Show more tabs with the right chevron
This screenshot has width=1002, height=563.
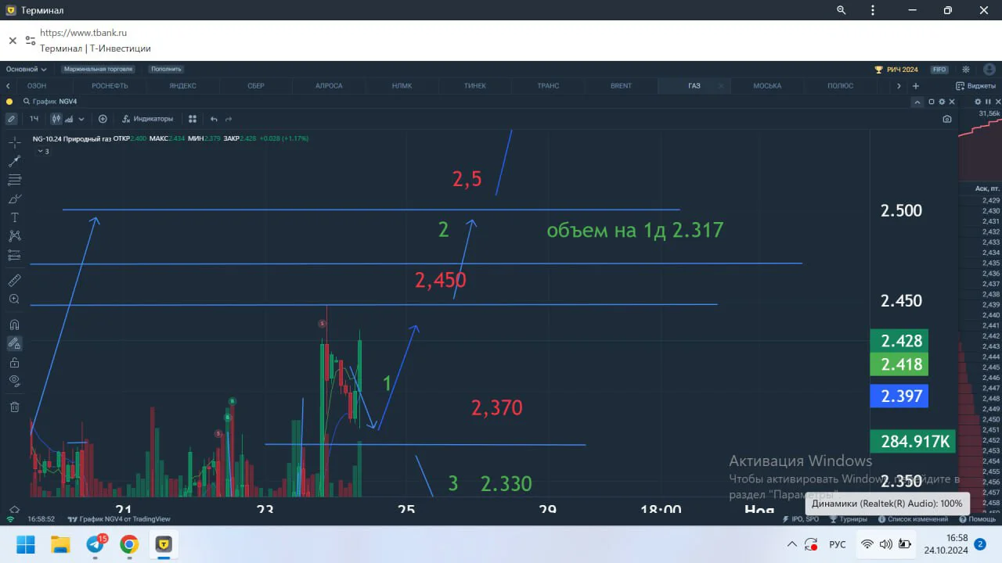coord(899,86)
